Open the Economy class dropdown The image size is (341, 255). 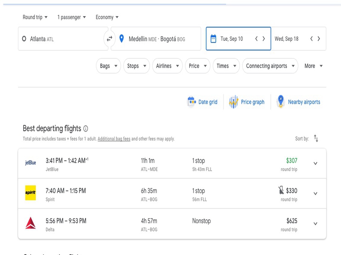pyautogui.click(x=107, y=17)
